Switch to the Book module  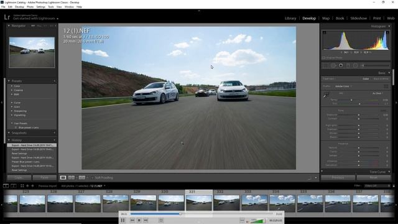point(340,18)
